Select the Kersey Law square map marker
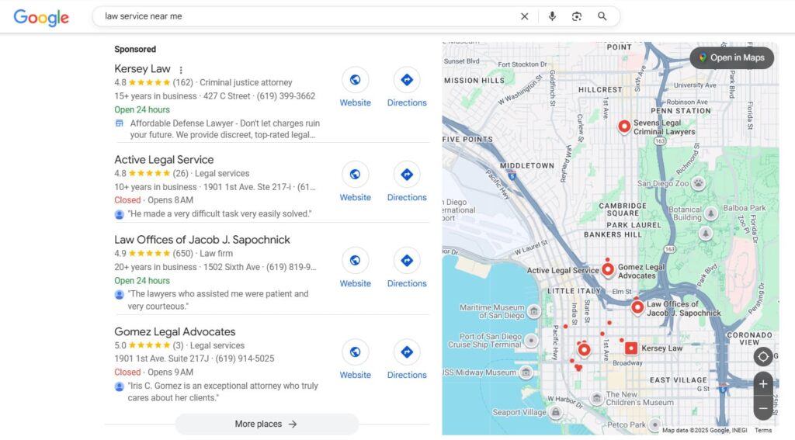Screen dimensions: 795x440 pos(630,348)
